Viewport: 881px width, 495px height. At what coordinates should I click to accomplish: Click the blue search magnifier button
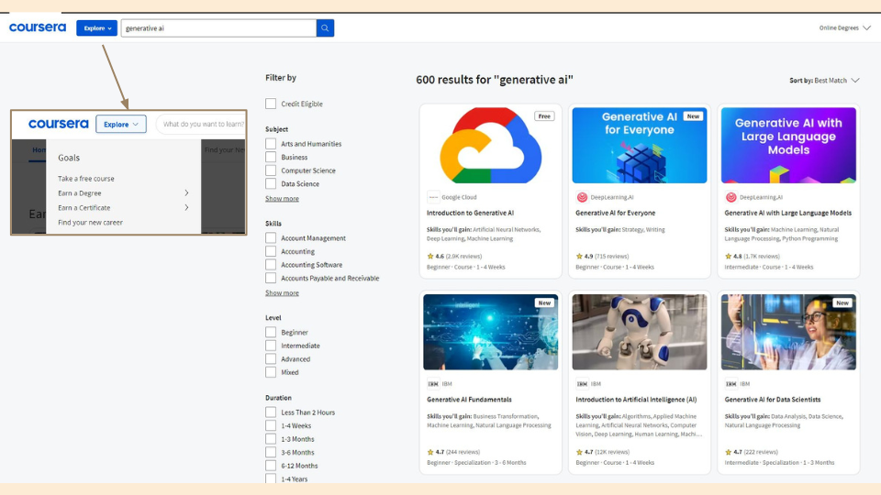click(325, 28)
